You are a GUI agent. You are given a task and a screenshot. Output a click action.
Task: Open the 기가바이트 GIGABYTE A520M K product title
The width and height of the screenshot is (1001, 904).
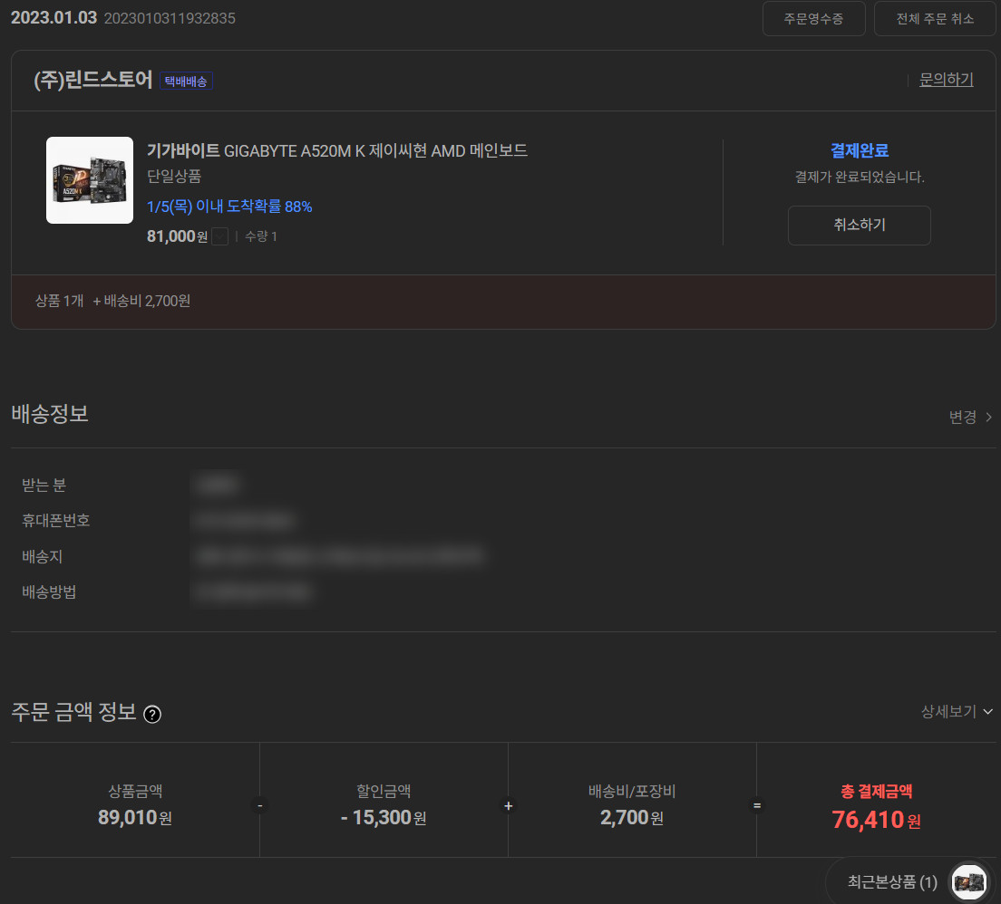pos(337,150)
